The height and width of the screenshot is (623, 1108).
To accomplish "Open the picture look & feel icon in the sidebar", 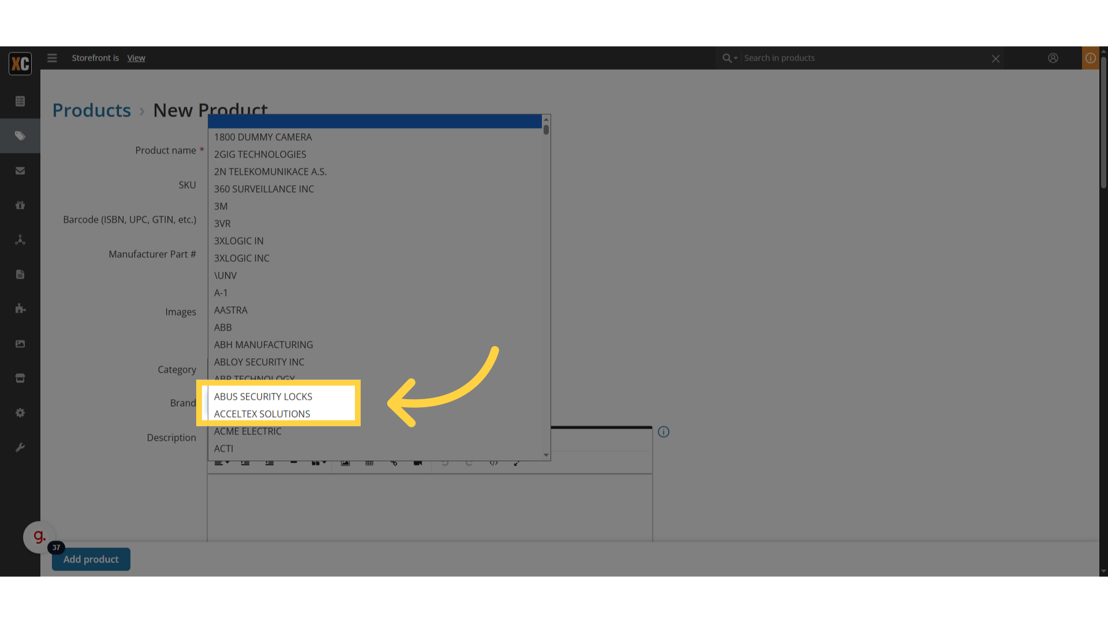I will pos(20,344).
